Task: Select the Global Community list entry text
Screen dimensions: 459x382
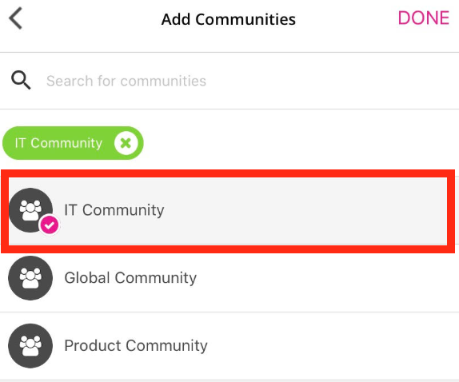Action: point(130,278)
